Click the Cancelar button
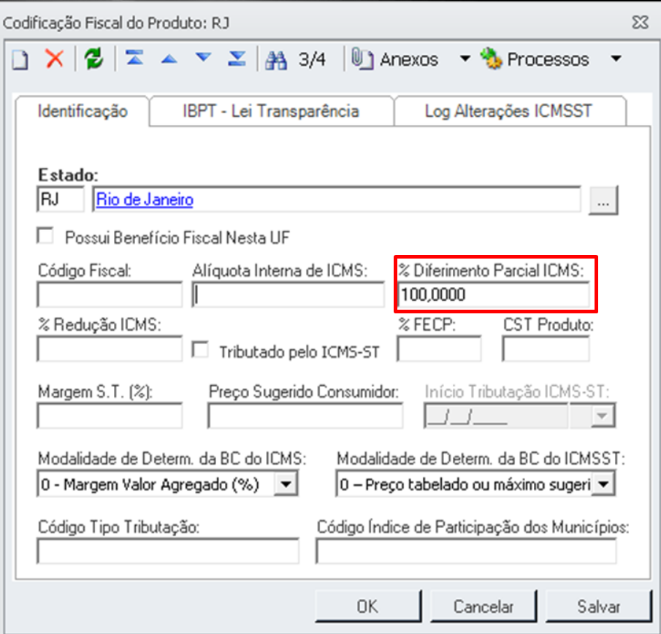The height and width of the screenshot is (634, 661). [x=484, y=606]
